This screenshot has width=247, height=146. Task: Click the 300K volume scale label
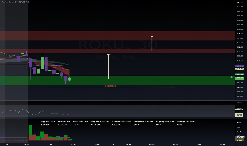(239, 127)
